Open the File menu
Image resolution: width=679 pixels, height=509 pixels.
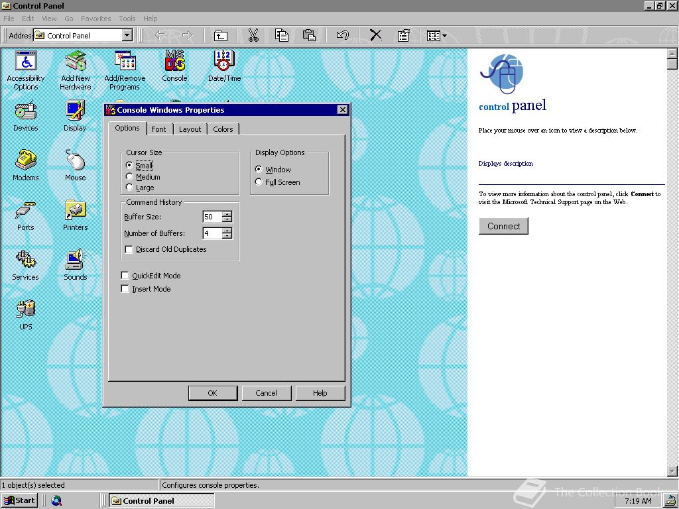[9, 19]
